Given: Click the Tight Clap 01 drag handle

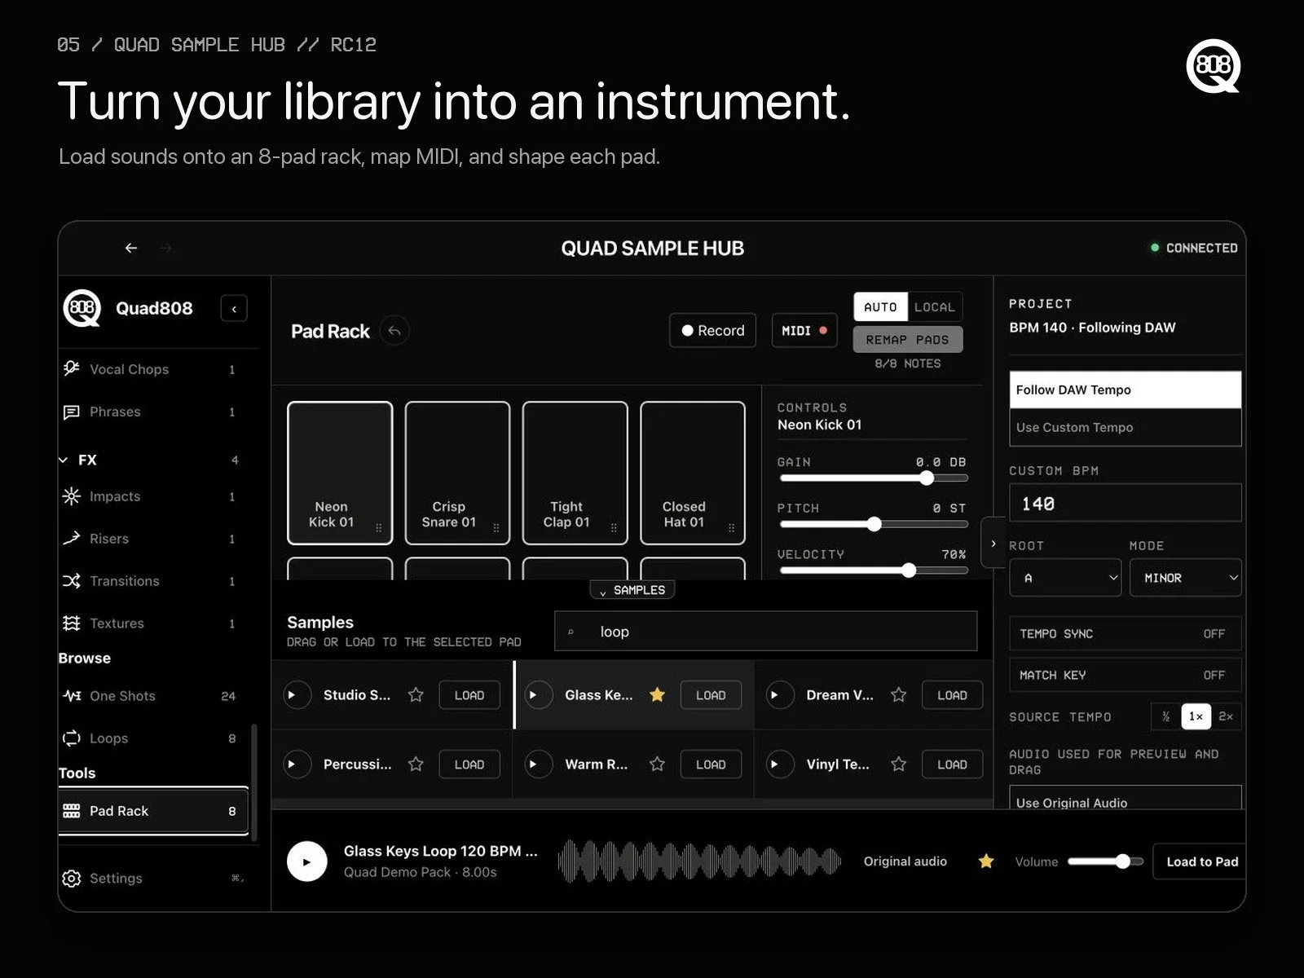Looking at the screenshot, I should coord(614,528).
